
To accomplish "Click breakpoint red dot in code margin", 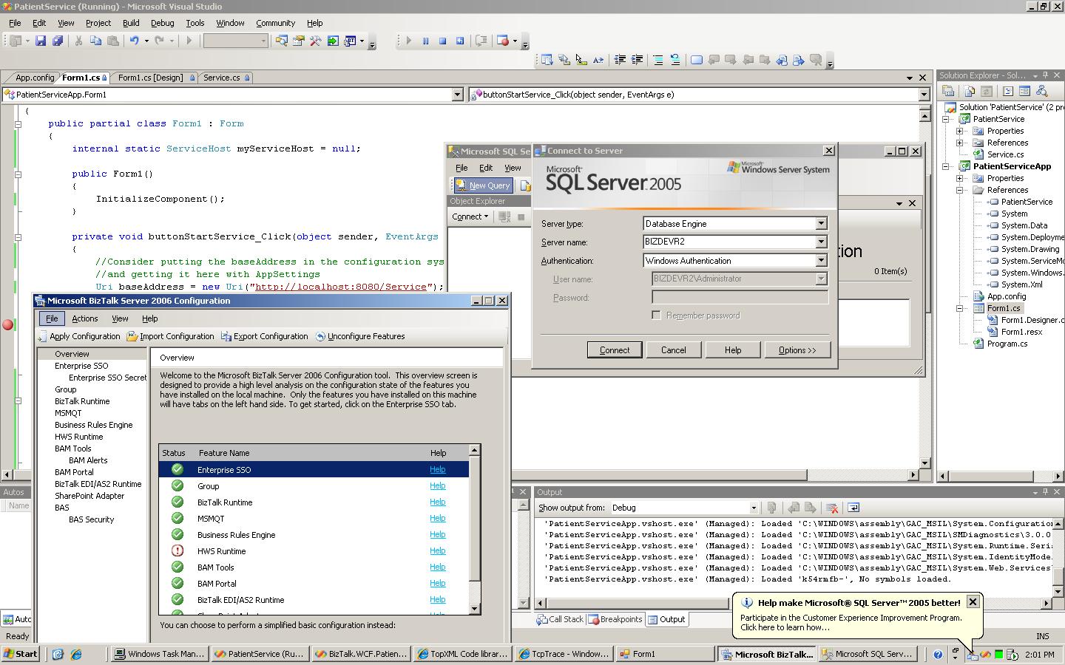I will pos(8,324).
